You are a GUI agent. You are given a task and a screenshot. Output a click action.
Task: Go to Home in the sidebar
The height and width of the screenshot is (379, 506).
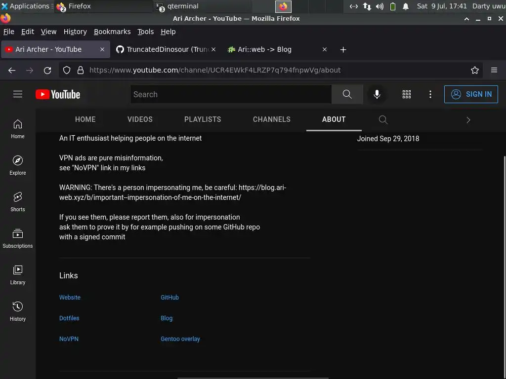pos(18,129)
